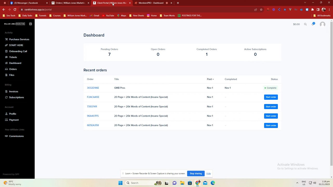The image size is (333, 187).
Task: Open Invoices under Billing
Action: click(x=14, y=91)
